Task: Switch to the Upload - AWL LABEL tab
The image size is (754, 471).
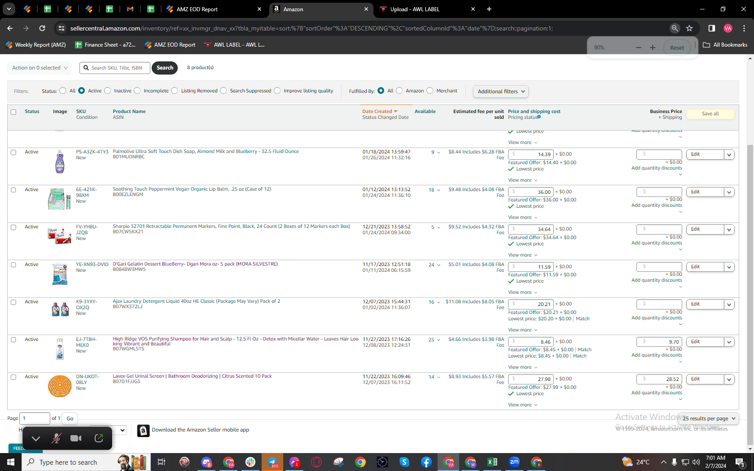Action: 426,9
